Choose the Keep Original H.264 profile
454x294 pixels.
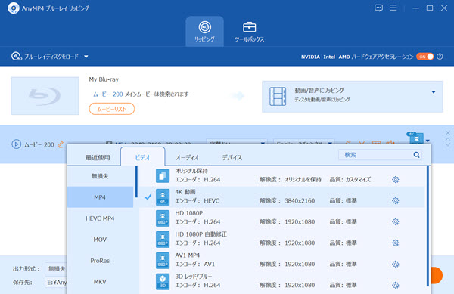[282, 176]
